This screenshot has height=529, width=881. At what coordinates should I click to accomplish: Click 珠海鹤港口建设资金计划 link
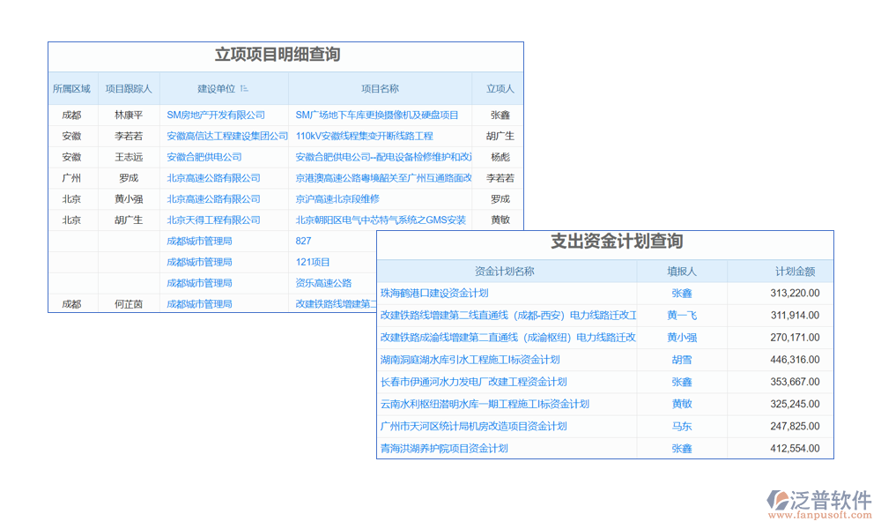pos(433,294)
